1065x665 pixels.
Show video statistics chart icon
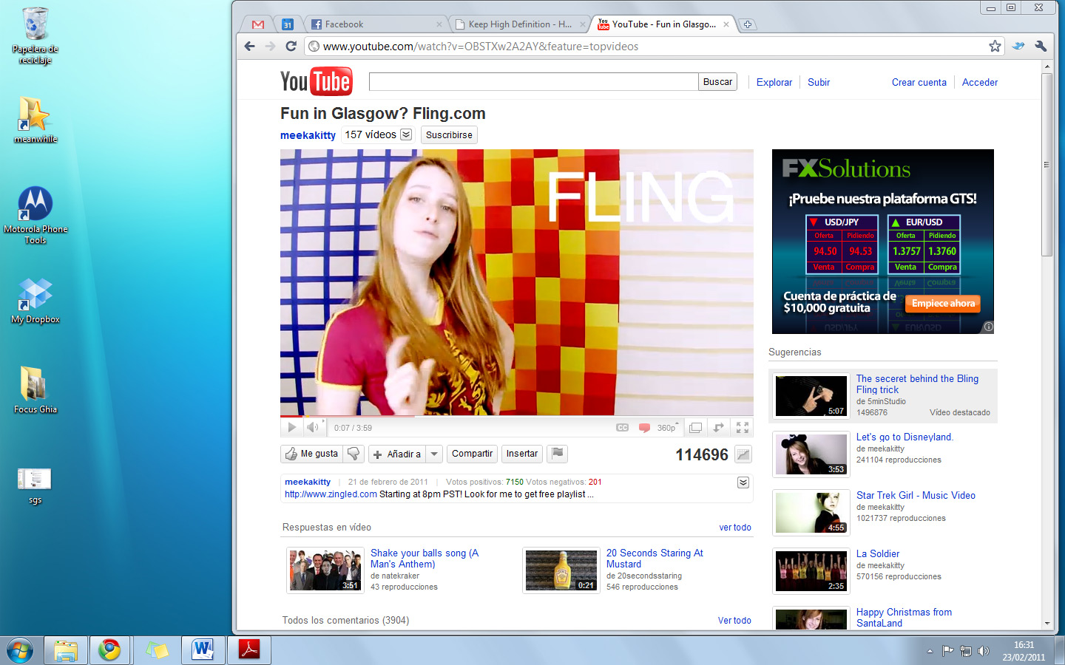point(743,454)
